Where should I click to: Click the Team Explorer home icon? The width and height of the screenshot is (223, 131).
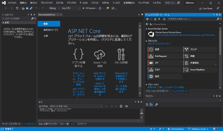click(155, 19)
